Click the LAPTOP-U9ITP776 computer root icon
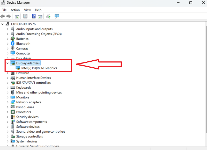Viewport: 207px width, 150px height. click(x=8, y=24)
